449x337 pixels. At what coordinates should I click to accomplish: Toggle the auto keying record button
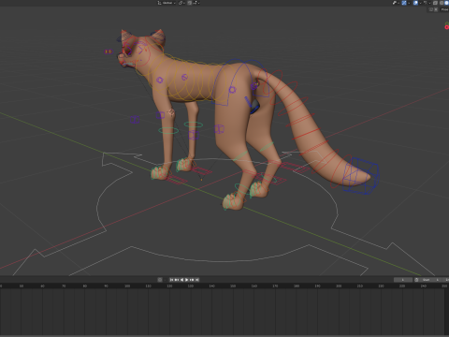(x=160, y=280)
